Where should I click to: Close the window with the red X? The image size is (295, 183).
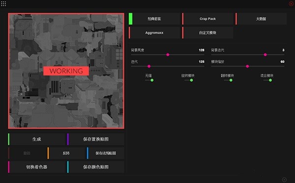tap(291, 3)
